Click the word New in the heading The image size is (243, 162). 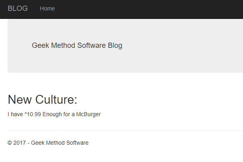tap(20, 99)
